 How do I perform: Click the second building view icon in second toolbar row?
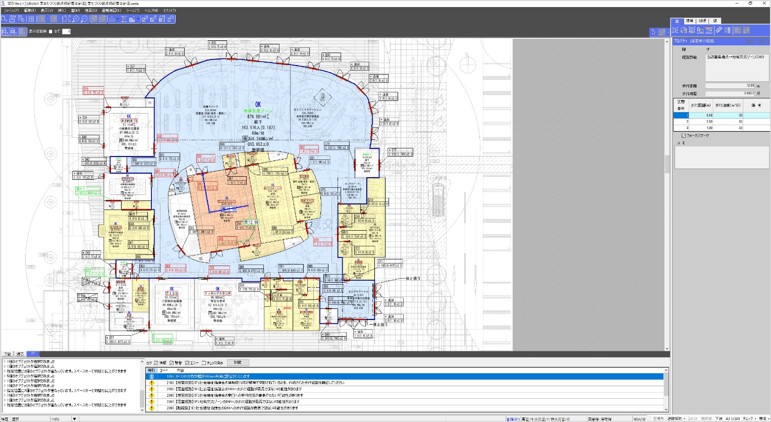[x=13, y=31]
